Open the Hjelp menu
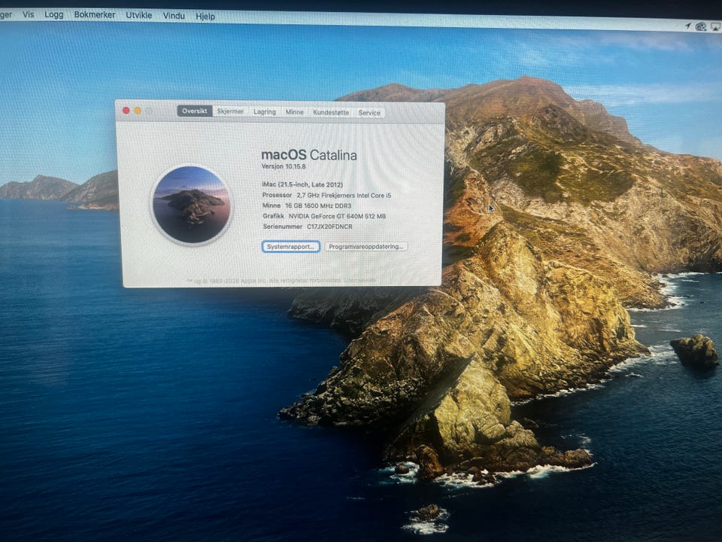The height and width of the screenshot is (542, 722). [x=205, y=16]
